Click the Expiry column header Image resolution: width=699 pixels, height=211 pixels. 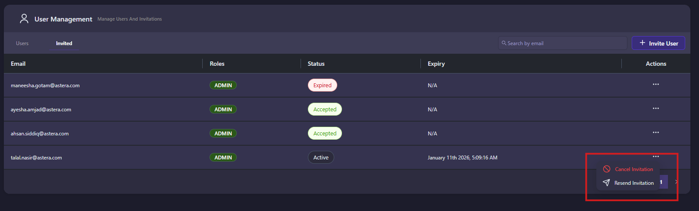pyautogui.click(x=436, y=64)
